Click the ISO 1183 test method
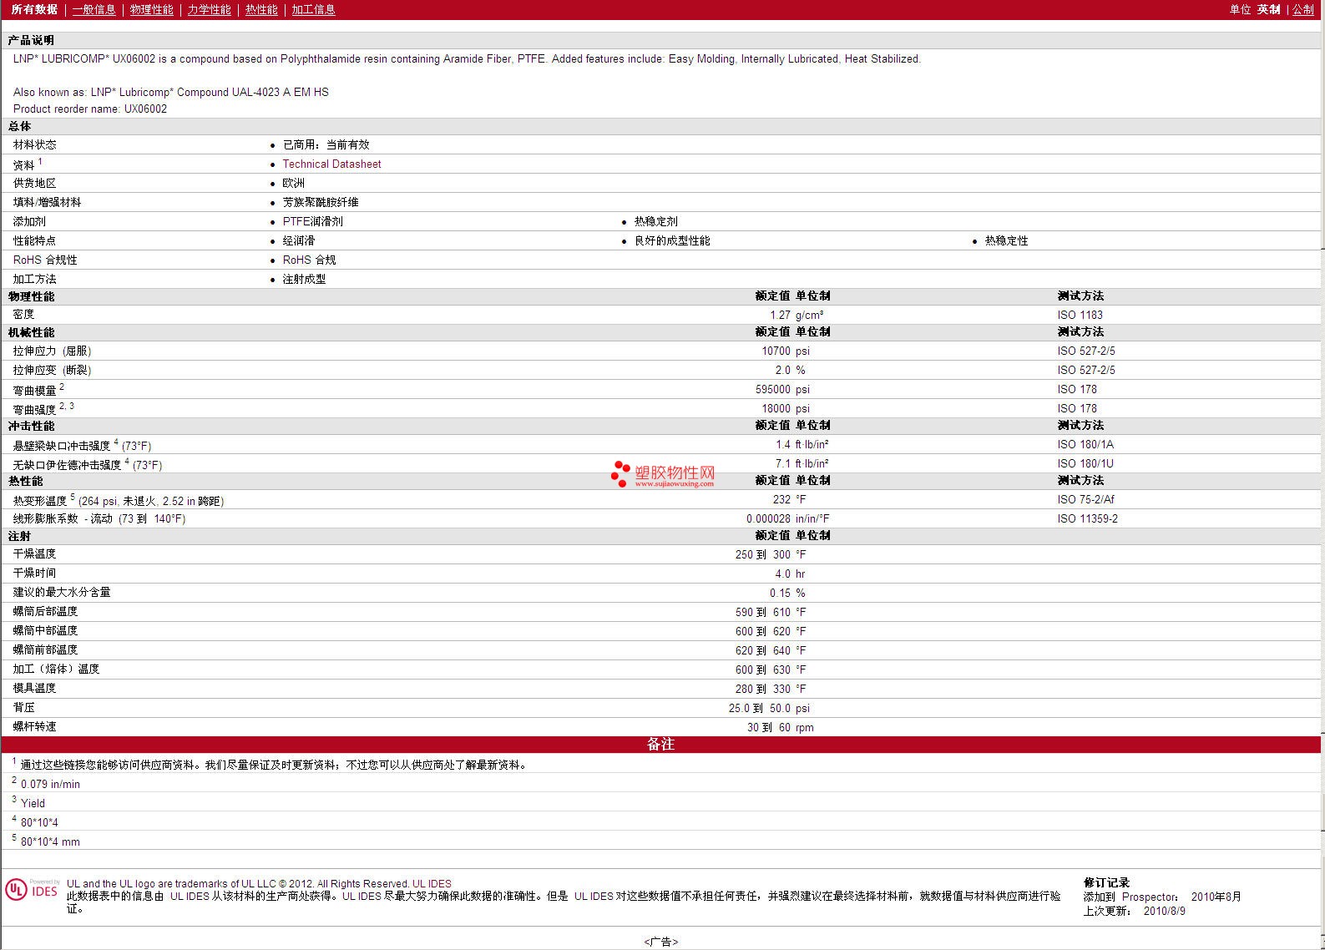Image resolution: width=1325 pixels, height=950 pixels. [x=1080, y=315]
